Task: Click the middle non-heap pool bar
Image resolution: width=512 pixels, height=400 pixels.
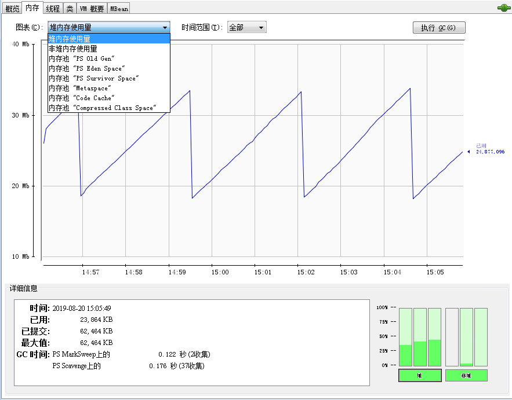Action: tap(466, 337)
